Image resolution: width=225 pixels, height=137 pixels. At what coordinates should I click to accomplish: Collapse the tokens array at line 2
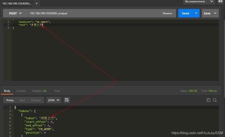coord(12,111)
